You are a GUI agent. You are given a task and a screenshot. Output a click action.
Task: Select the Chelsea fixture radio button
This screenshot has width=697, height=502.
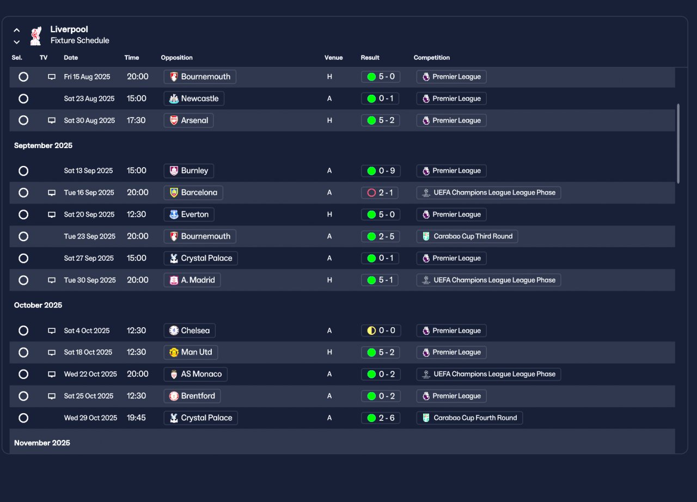[23, 330]
